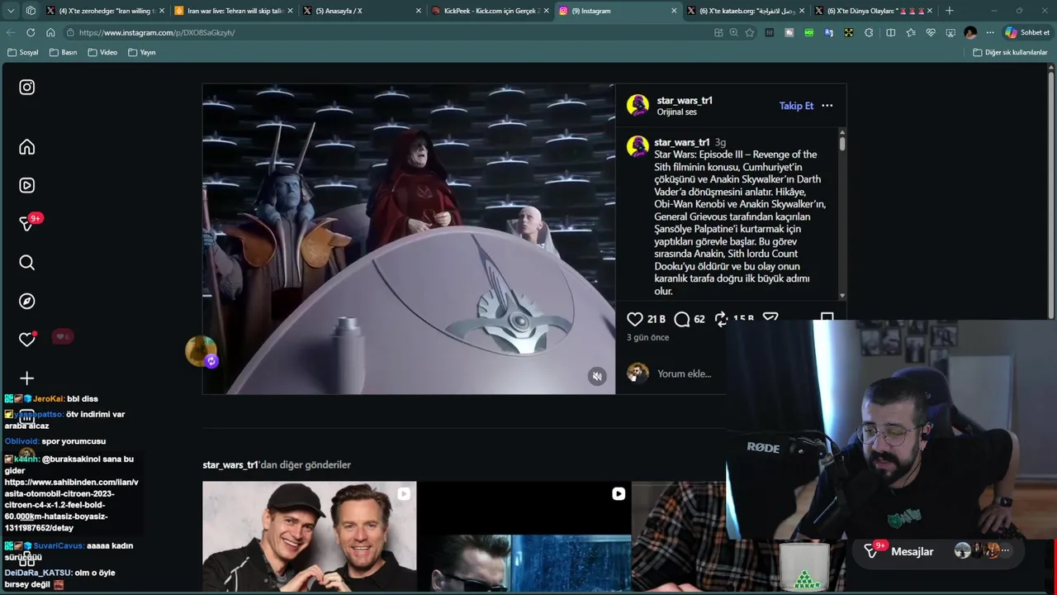The width and height of the screenshot is (1057, 595).
Task: Click the Instagram URL address bar
Action: [x=388, y=32]
